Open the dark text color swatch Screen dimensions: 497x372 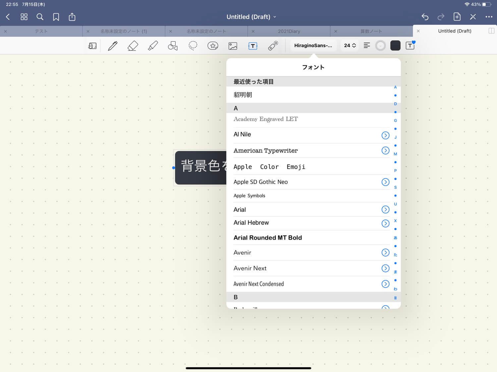(x=395, y=45)
